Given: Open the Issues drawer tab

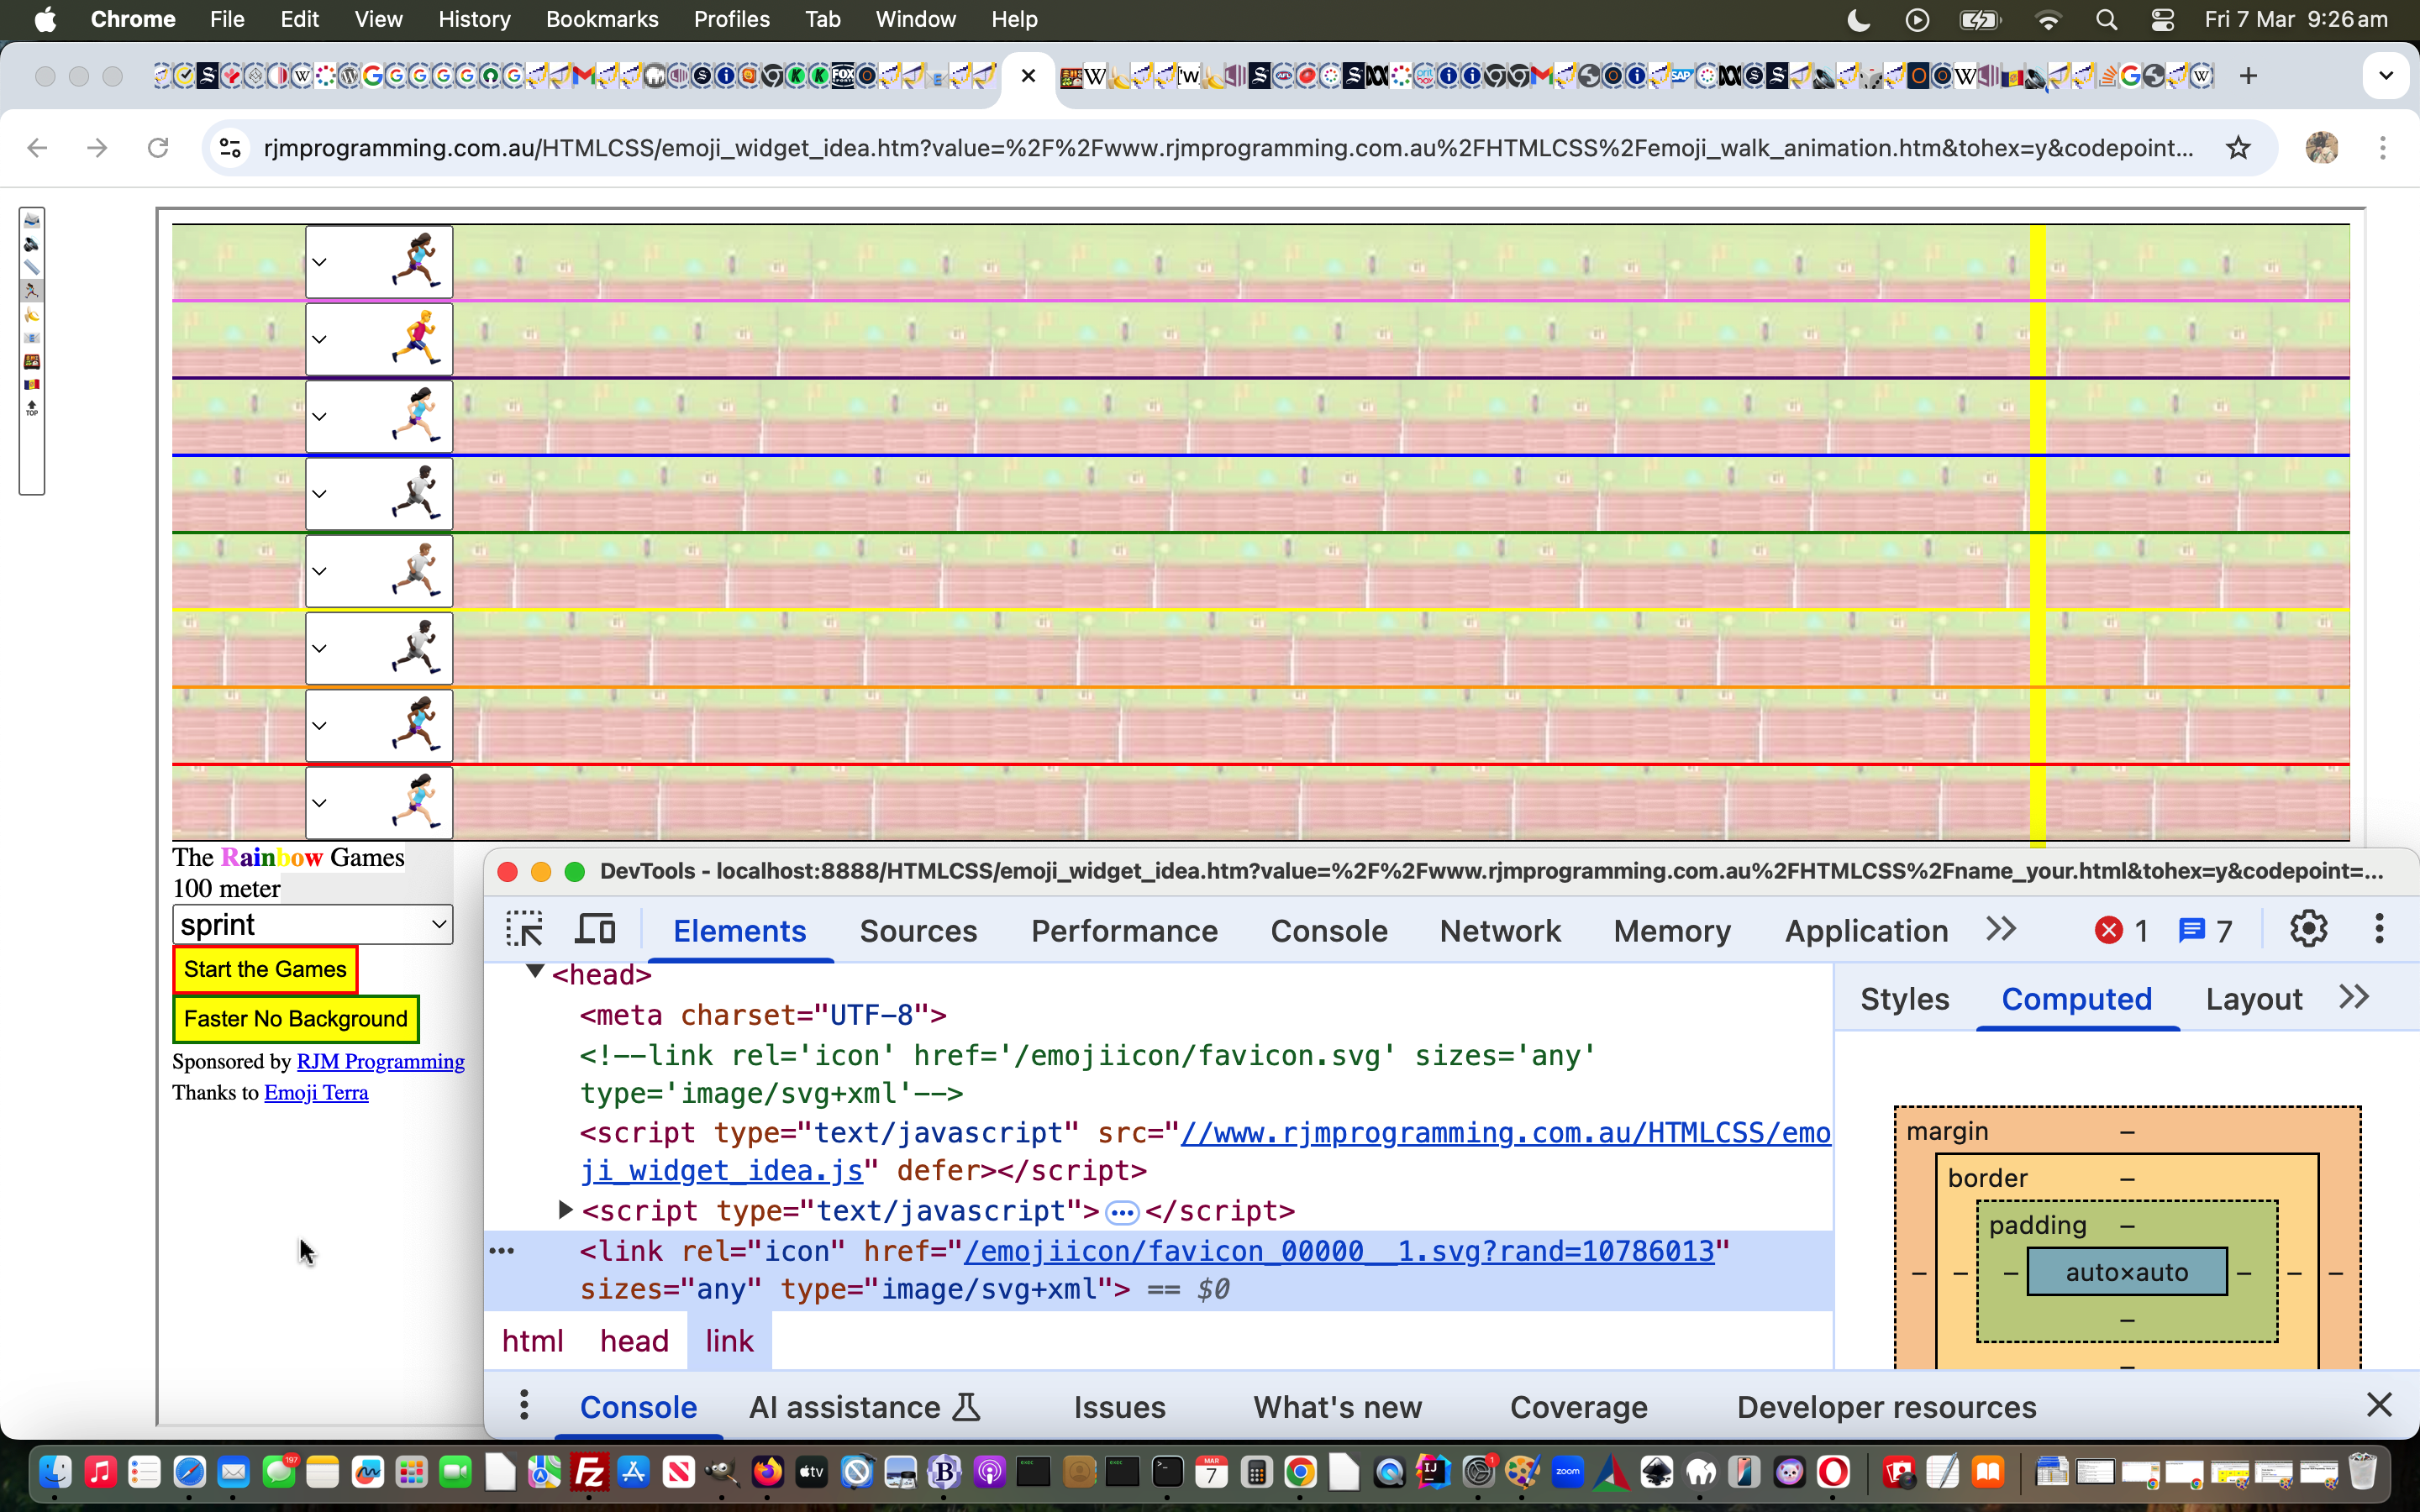Looking at the screenshot, I should (x=1119, y=1407).
